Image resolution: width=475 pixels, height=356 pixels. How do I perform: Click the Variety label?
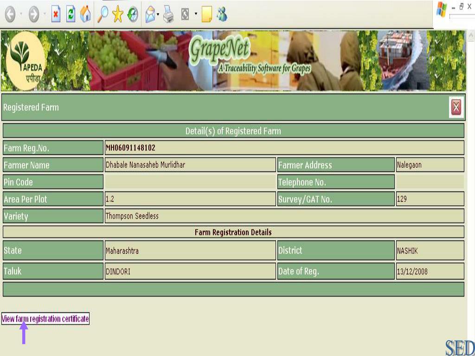16,216
